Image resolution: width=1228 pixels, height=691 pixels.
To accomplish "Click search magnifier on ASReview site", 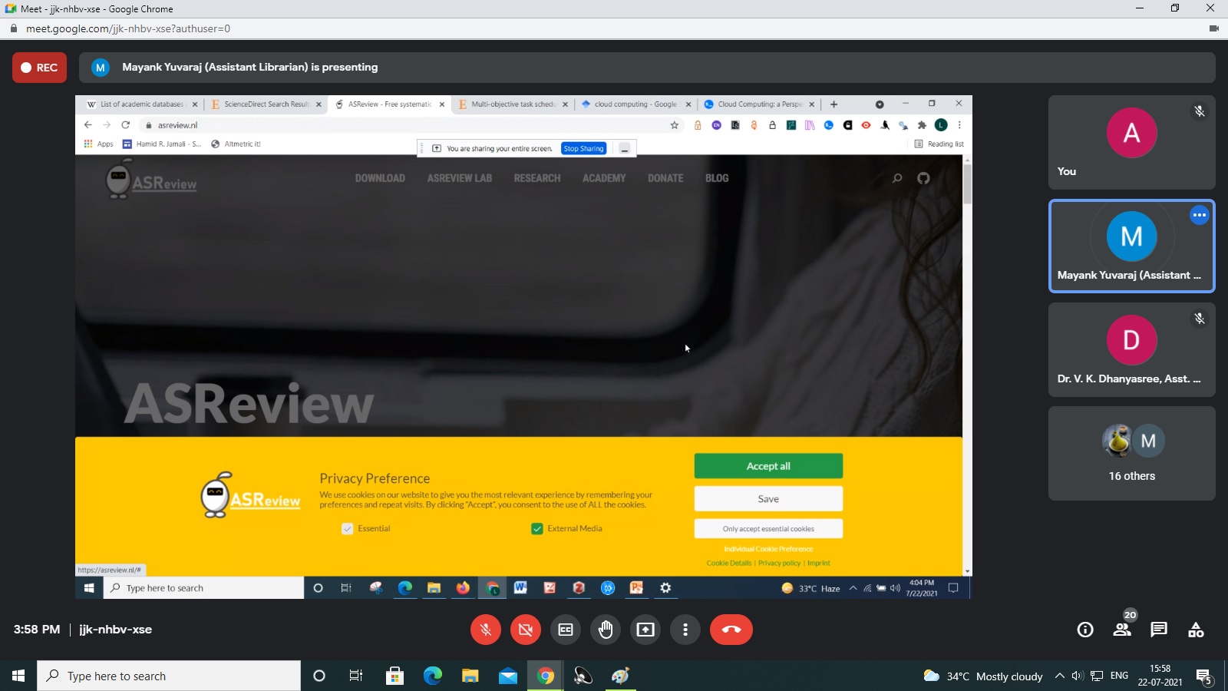I will [896, 178].
